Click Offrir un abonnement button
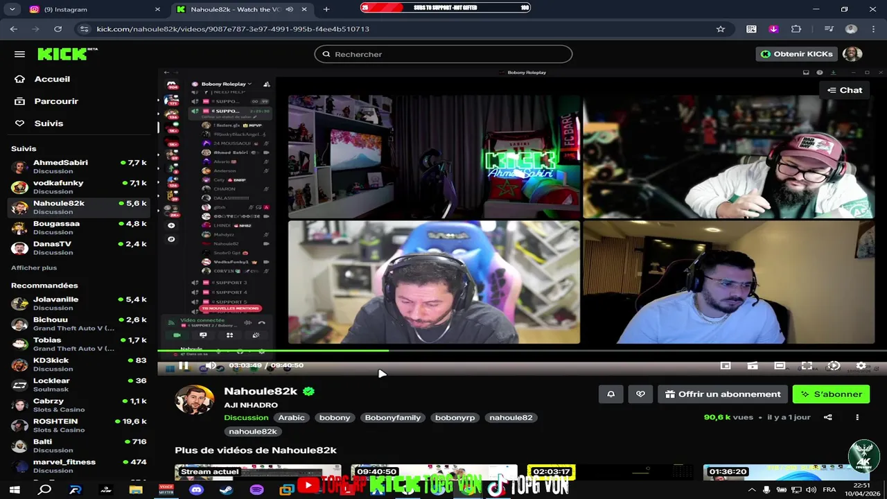The height and width of the screenshot is (499, 887). pyautogui.click(x=723, y=394)
